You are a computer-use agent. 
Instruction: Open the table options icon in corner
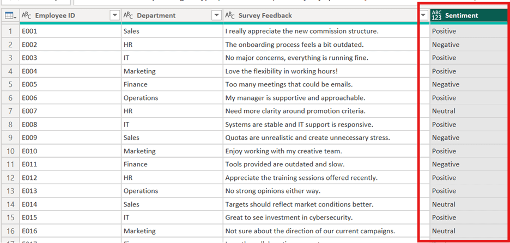point(11,15)
